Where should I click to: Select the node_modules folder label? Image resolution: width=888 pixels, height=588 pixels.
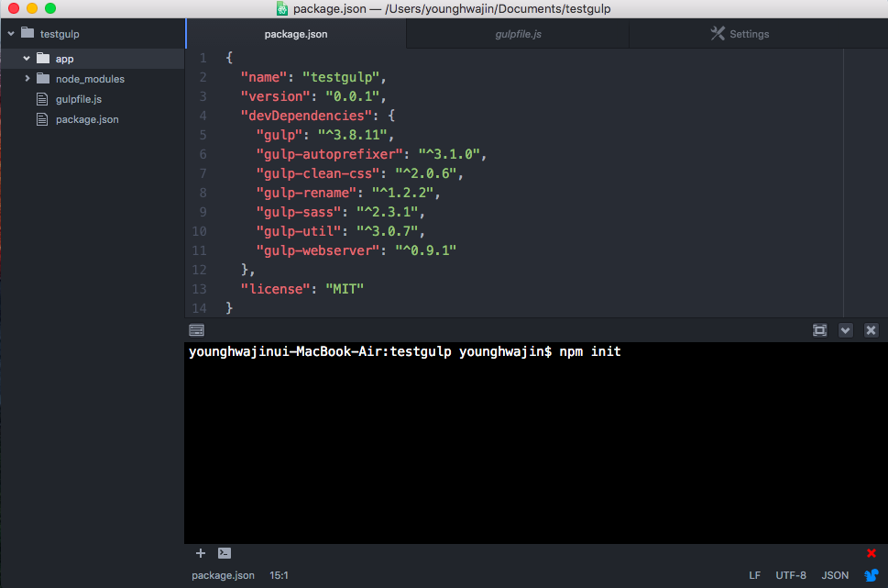90,79
